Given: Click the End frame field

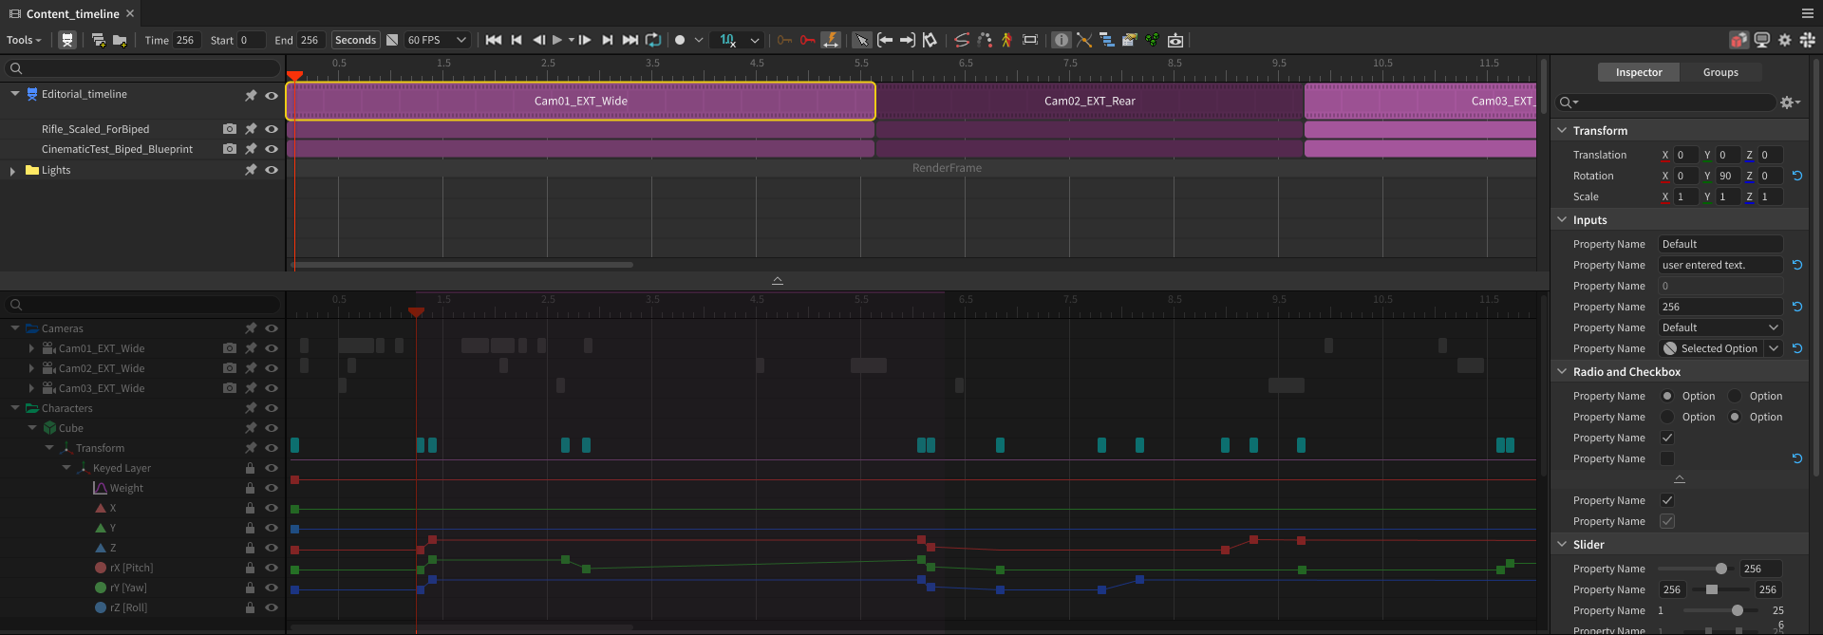Looking at the screenshot, I should (x=311, y=40).
